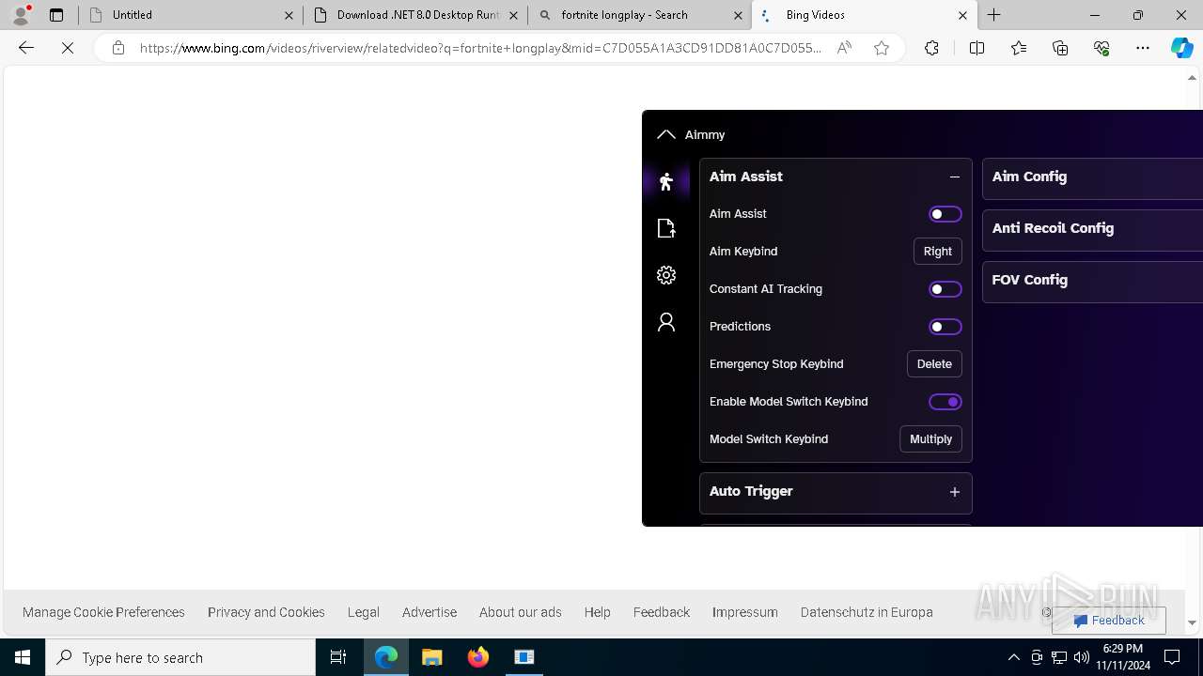Screen dimensions: 1203x676
Task: Open Edge Settings and more menu
Action: pos(1143,48)
